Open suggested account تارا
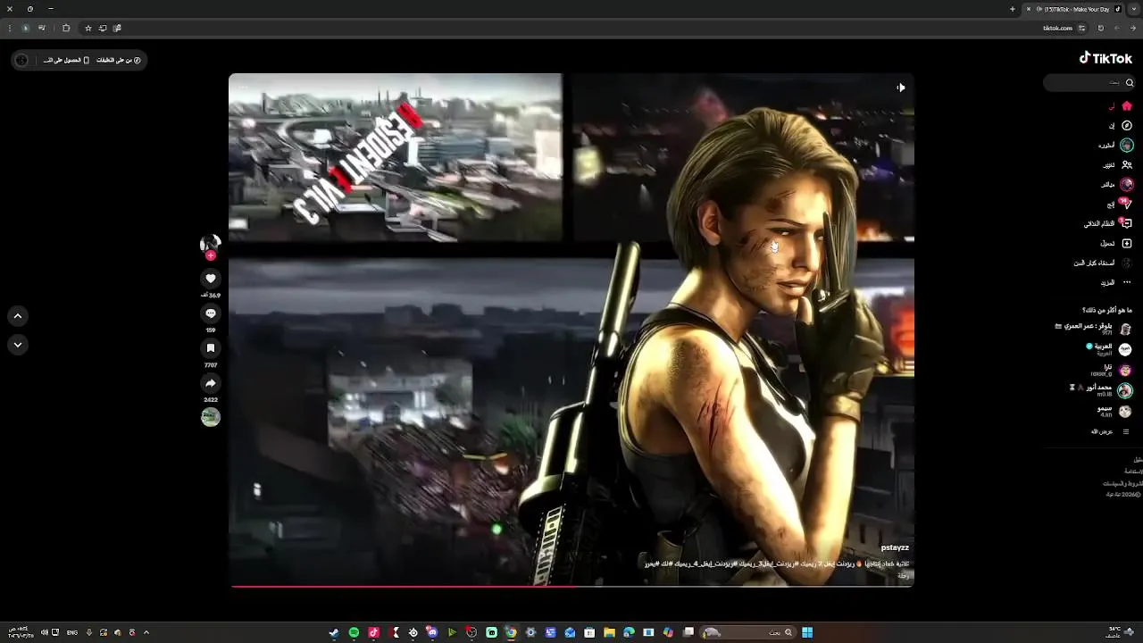Screen dimensions: 1143x643 (1112, 370)
